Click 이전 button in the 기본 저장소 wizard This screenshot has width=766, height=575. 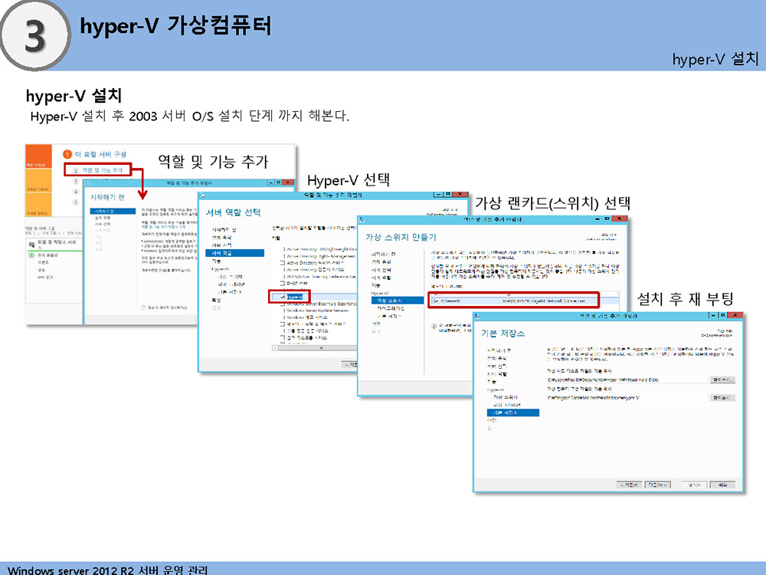629,485
